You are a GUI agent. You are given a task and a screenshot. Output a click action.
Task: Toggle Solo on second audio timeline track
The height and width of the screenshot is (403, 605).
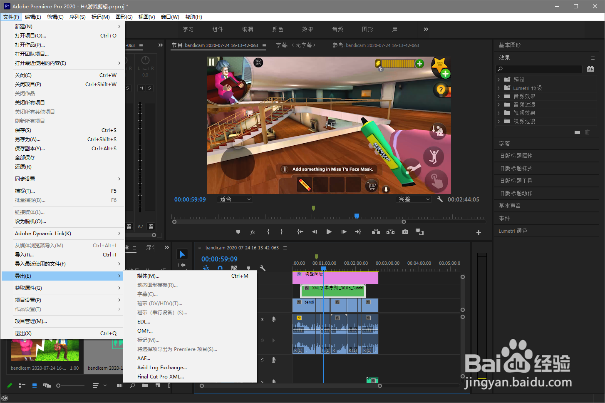coord(262,360)
